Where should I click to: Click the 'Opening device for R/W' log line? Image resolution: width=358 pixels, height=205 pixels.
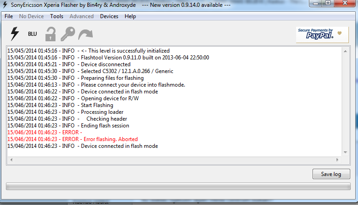click(x=73, y=98)
